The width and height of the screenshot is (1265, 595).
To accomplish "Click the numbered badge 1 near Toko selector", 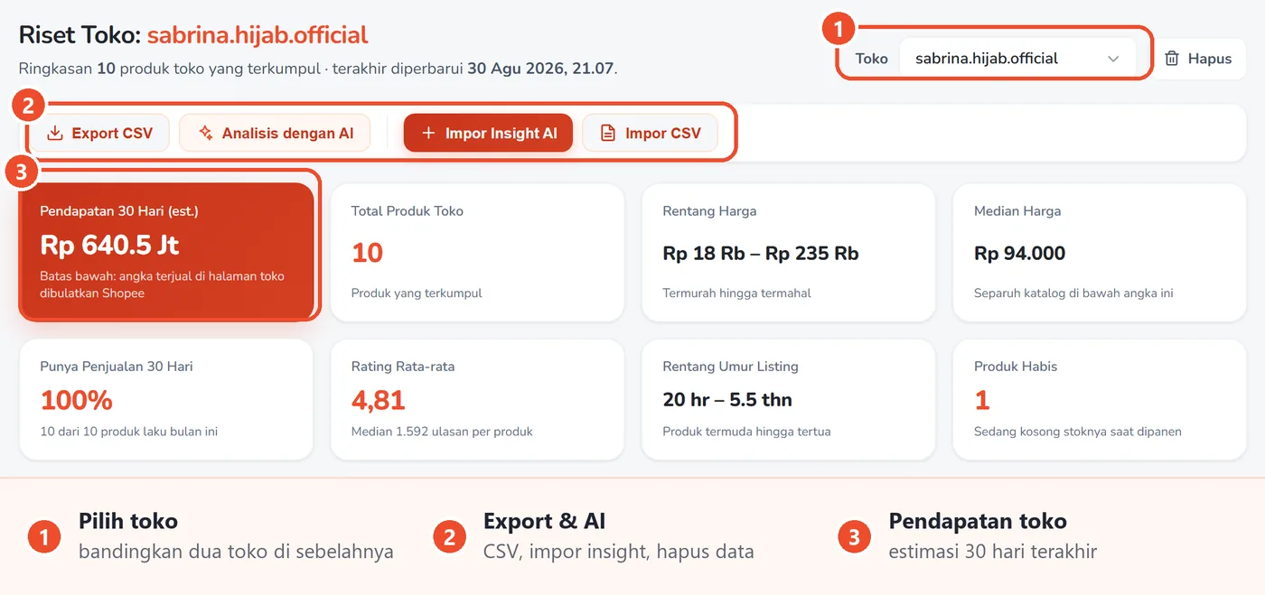I will tap(838, 30).
